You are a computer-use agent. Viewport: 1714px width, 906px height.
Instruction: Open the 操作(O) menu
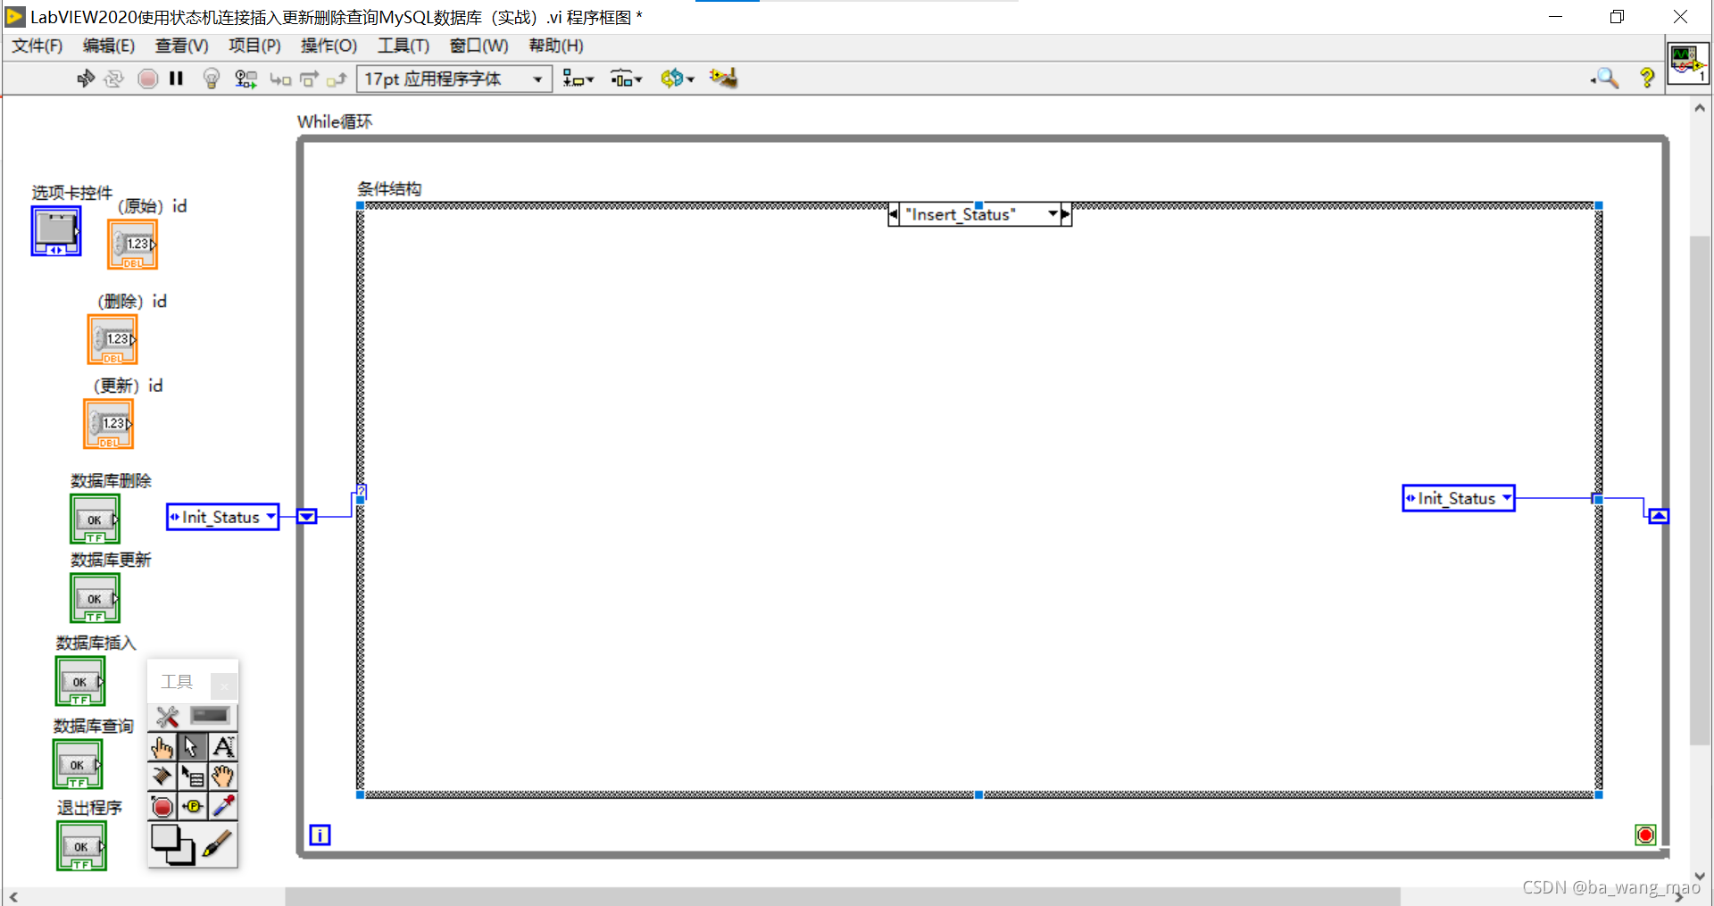tap(329, 46)
